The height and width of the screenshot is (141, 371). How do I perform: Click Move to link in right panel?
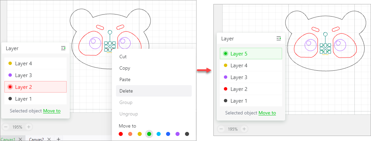267,113
